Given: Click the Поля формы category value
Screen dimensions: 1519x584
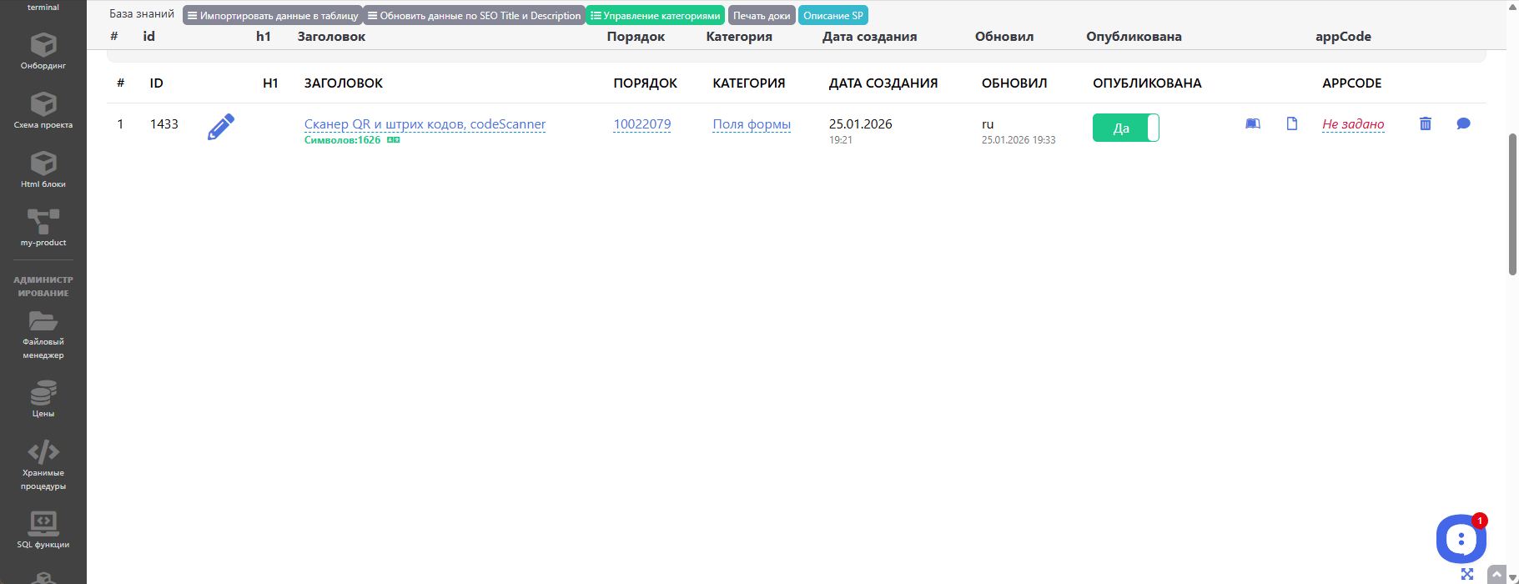Looking at the screenshot, I should [751, 124].
